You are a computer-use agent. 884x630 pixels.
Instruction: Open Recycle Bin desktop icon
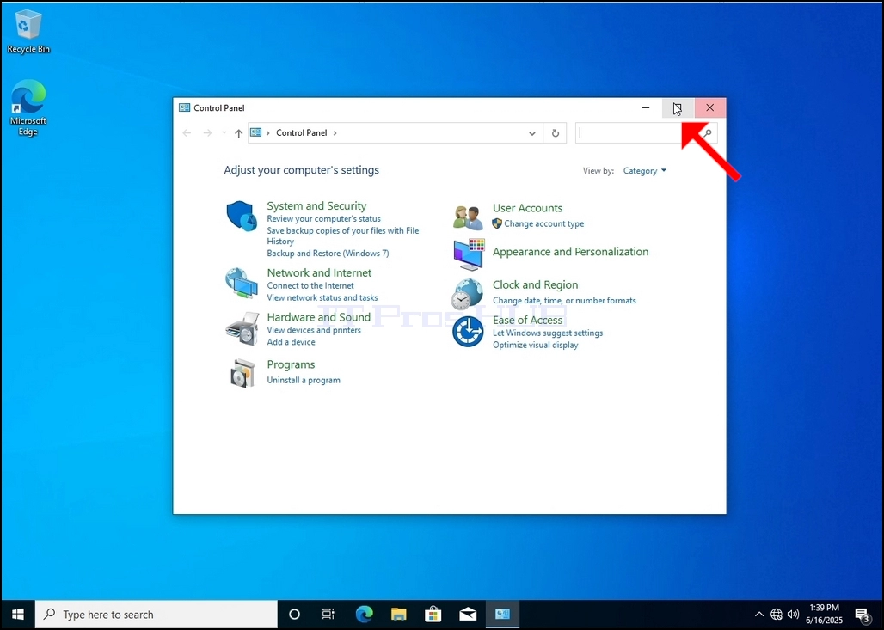coord(28,33)
